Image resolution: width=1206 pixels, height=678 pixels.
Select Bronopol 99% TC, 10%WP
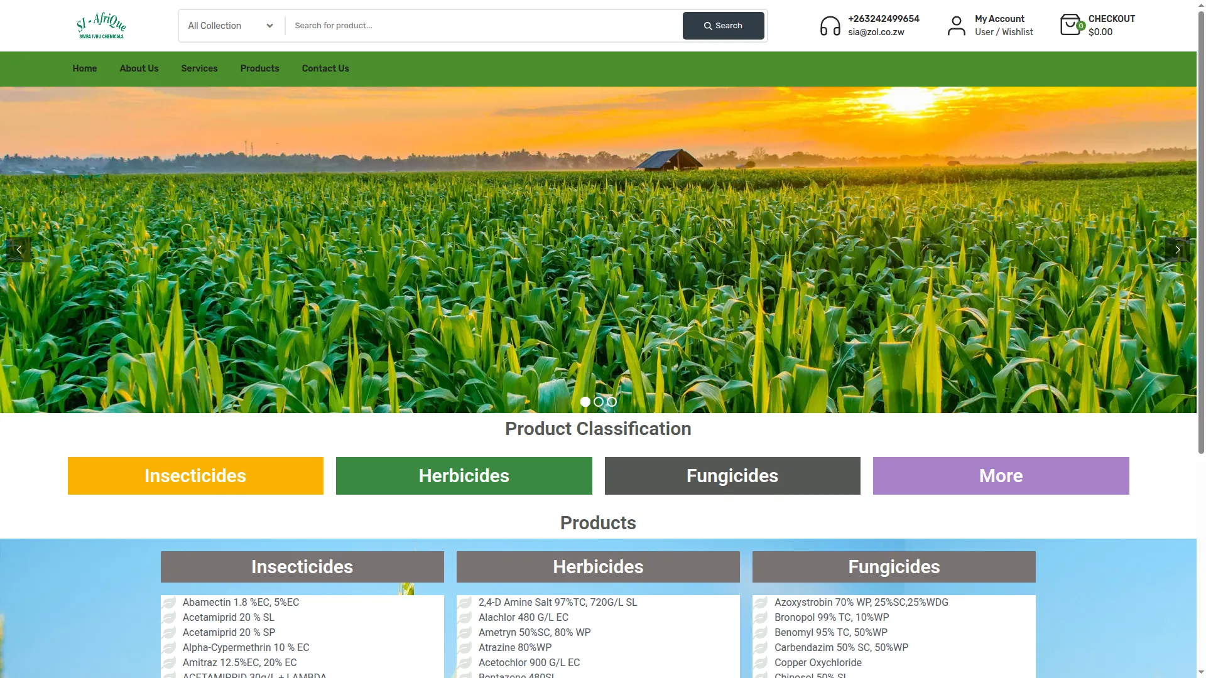[832, 618]
